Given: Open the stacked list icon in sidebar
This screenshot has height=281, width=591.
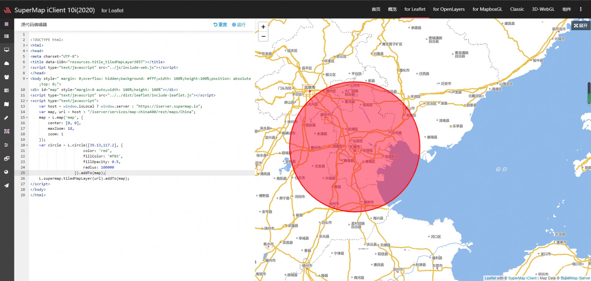Looking at the screenshot, I should coord(7,36).
